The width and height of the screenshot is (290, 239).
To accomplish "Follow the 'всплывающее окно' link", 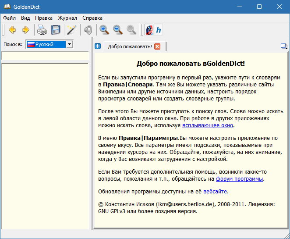I will tap(208, 125).
